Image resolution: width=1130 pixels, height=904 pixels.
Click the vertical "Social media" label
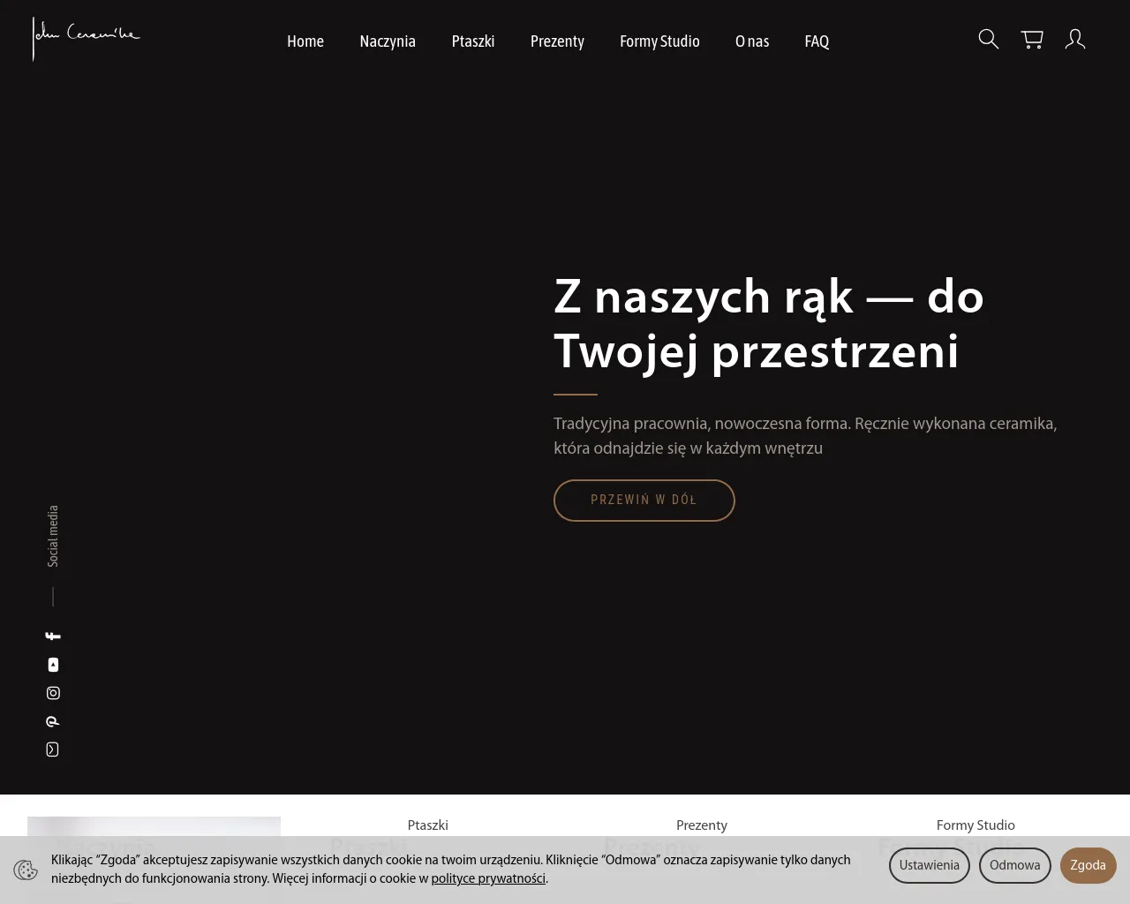53,536
